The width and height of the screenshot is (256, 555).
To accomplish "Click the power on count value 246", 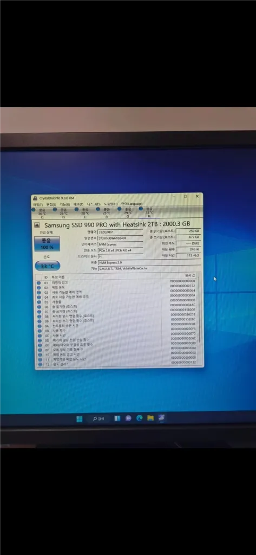I will point(188,249).
